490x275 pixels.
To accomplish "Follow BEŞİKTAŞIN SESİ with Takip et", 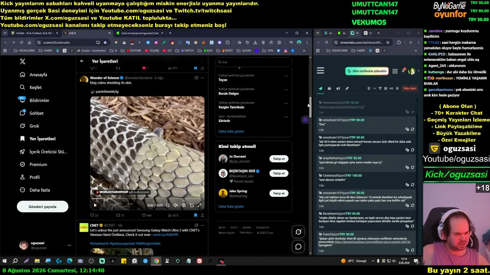I will (279, 173).
